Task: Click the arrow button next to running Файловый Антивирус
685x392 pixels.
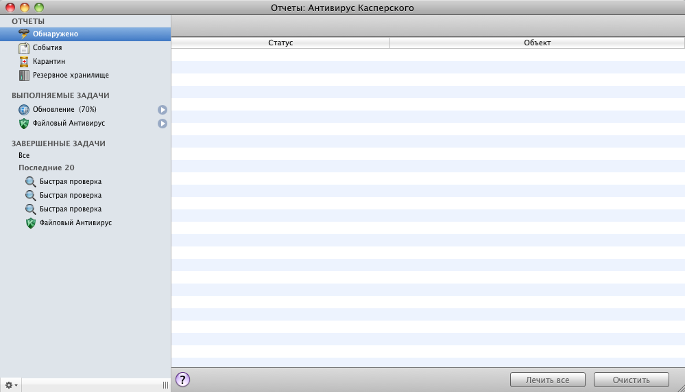Action: pyautogui.click(x=163, y=124)
